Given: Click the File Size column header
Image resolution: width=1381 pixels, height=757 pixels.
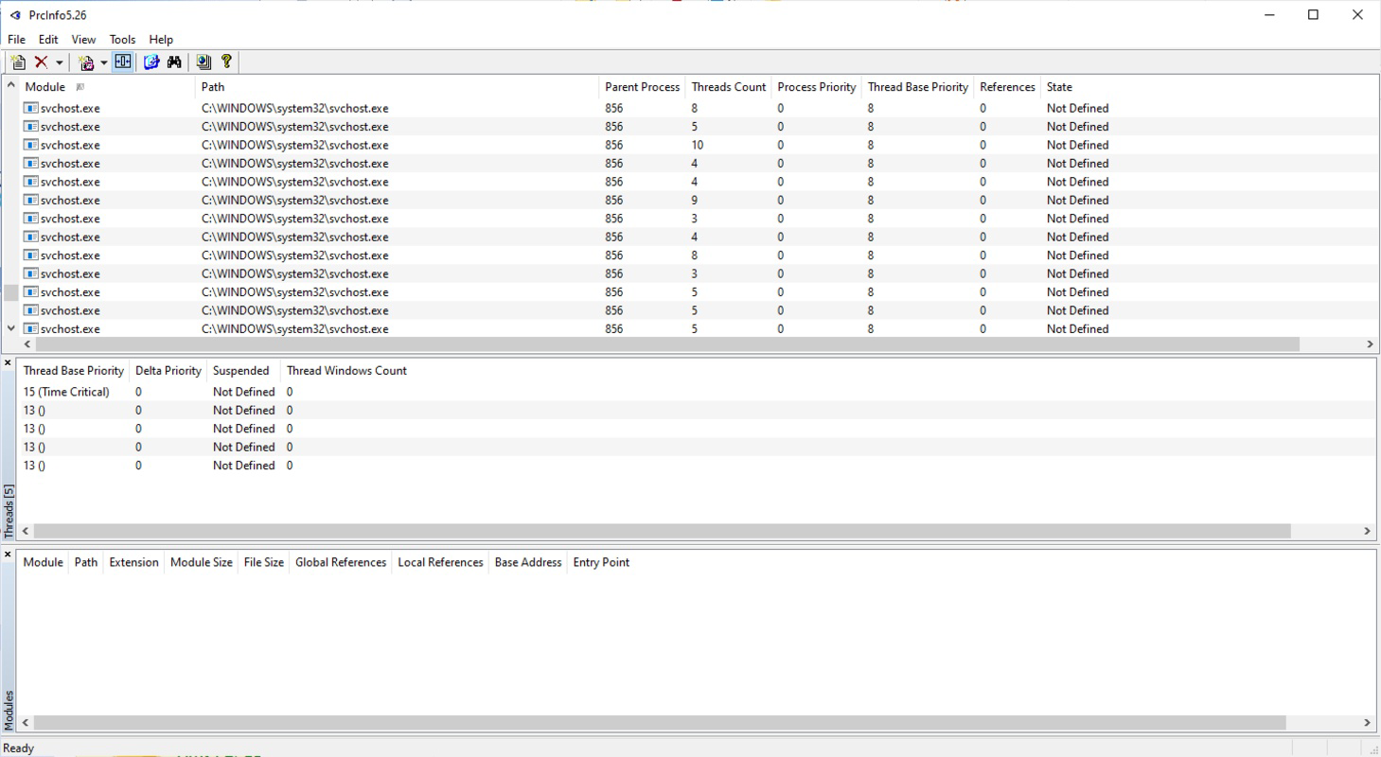Looking at the screenshot, I should pos(263,562).
